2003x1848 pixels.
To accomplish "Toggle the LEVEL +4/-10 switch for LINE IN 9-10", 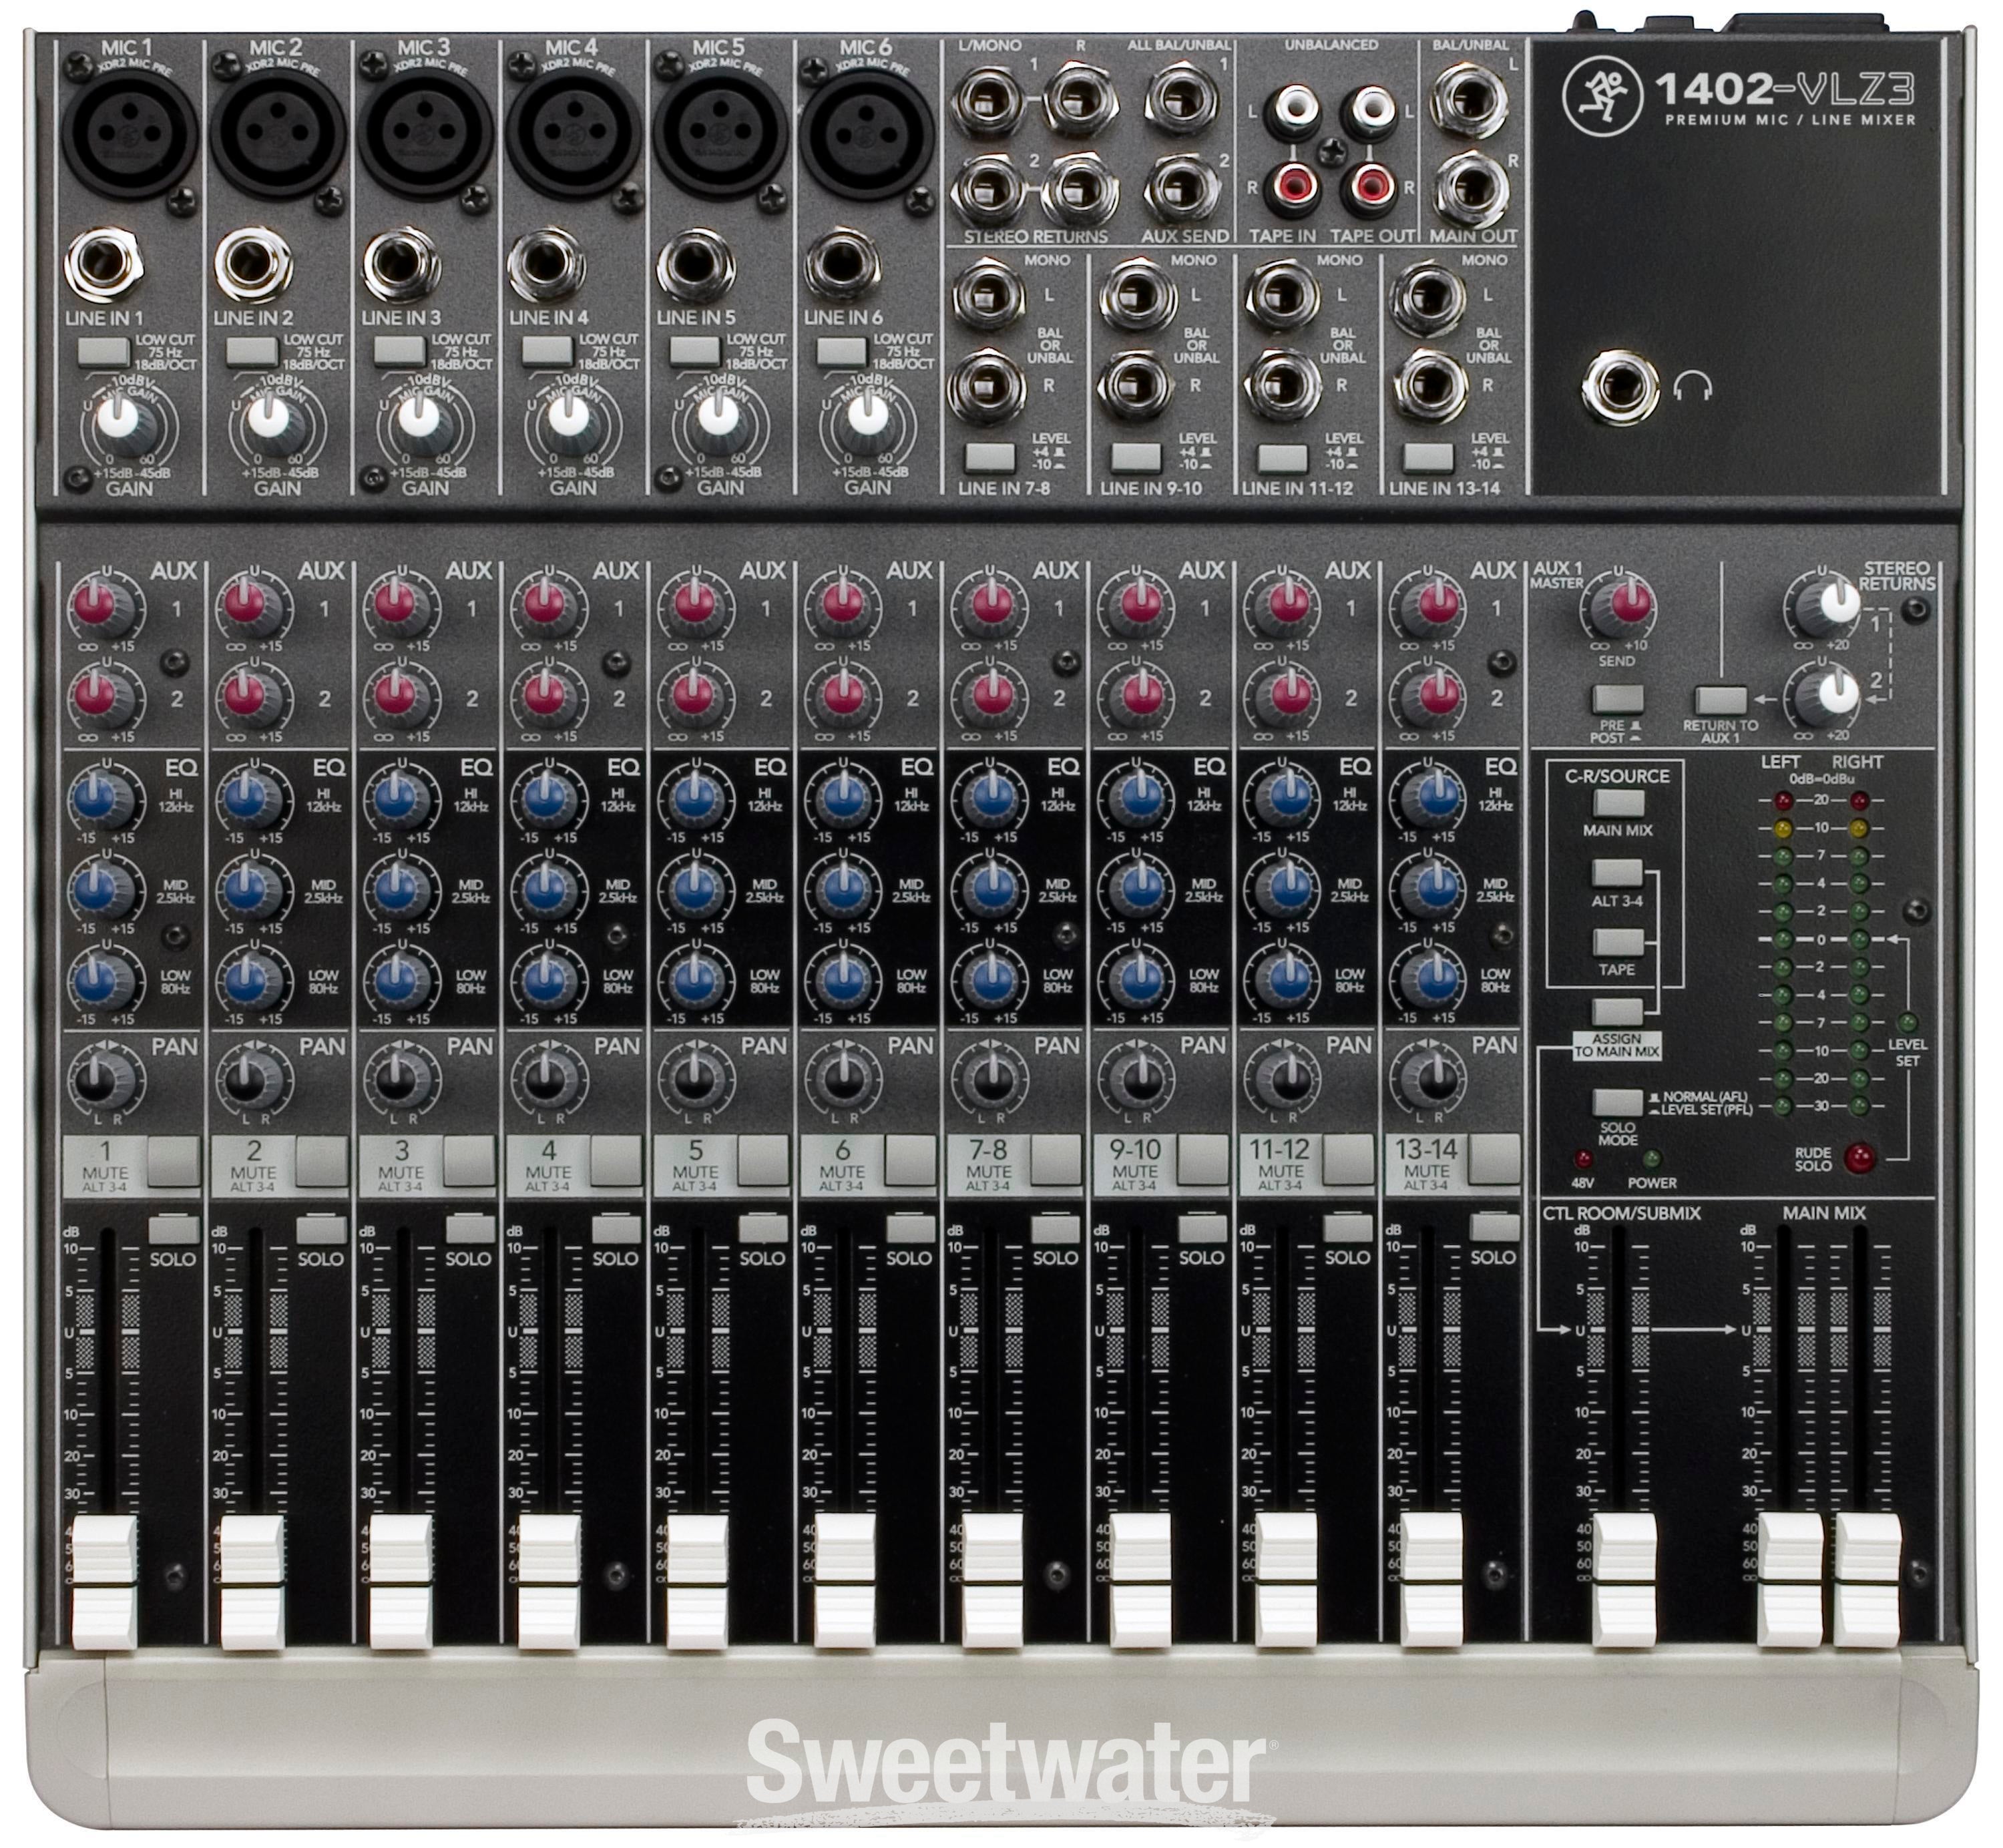I will pyautogui.click(x=1136, y=457).
